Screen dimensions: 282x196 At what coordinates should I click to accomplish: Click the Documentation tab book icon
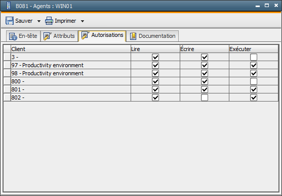(133, 36)
